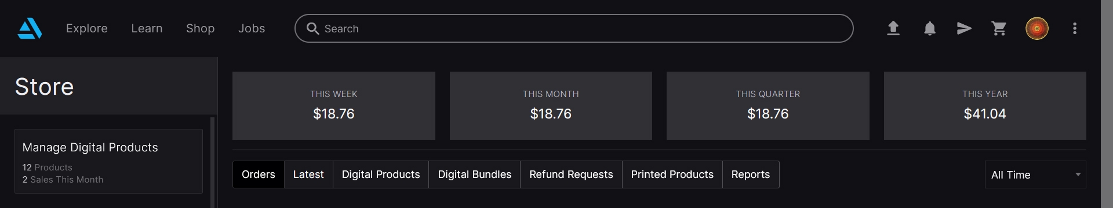Switch to the Latest tab
This screenshot has height=208, width=1113.
point(308,174)
